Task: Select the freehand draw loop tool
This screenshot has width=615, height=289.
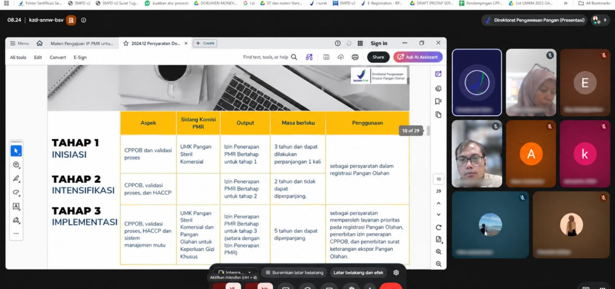Action: (16, 193)
